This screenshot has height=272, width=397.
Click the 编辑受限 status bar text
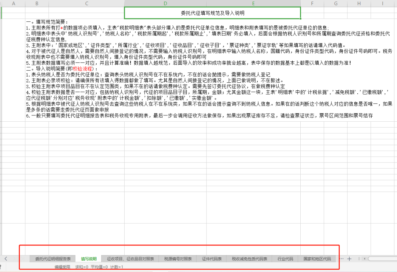pyautogui.click(x=62, y=267)
